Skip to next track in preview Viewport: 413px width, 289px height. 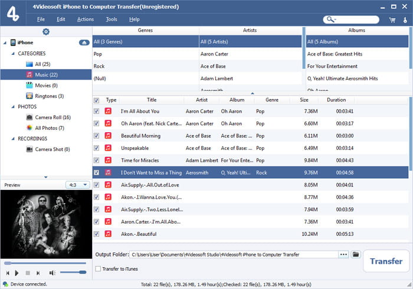point(38,273)
